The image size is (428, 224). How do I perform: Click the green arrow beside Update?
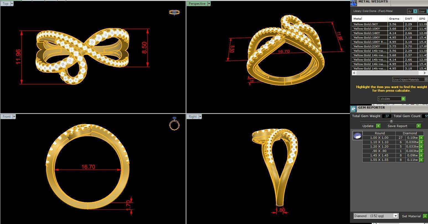click(x=378, y=126)
